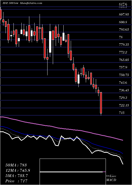Select the 817.6 price axis label
Viewport: 132px width, 185px height.
(x=123, y=4)
